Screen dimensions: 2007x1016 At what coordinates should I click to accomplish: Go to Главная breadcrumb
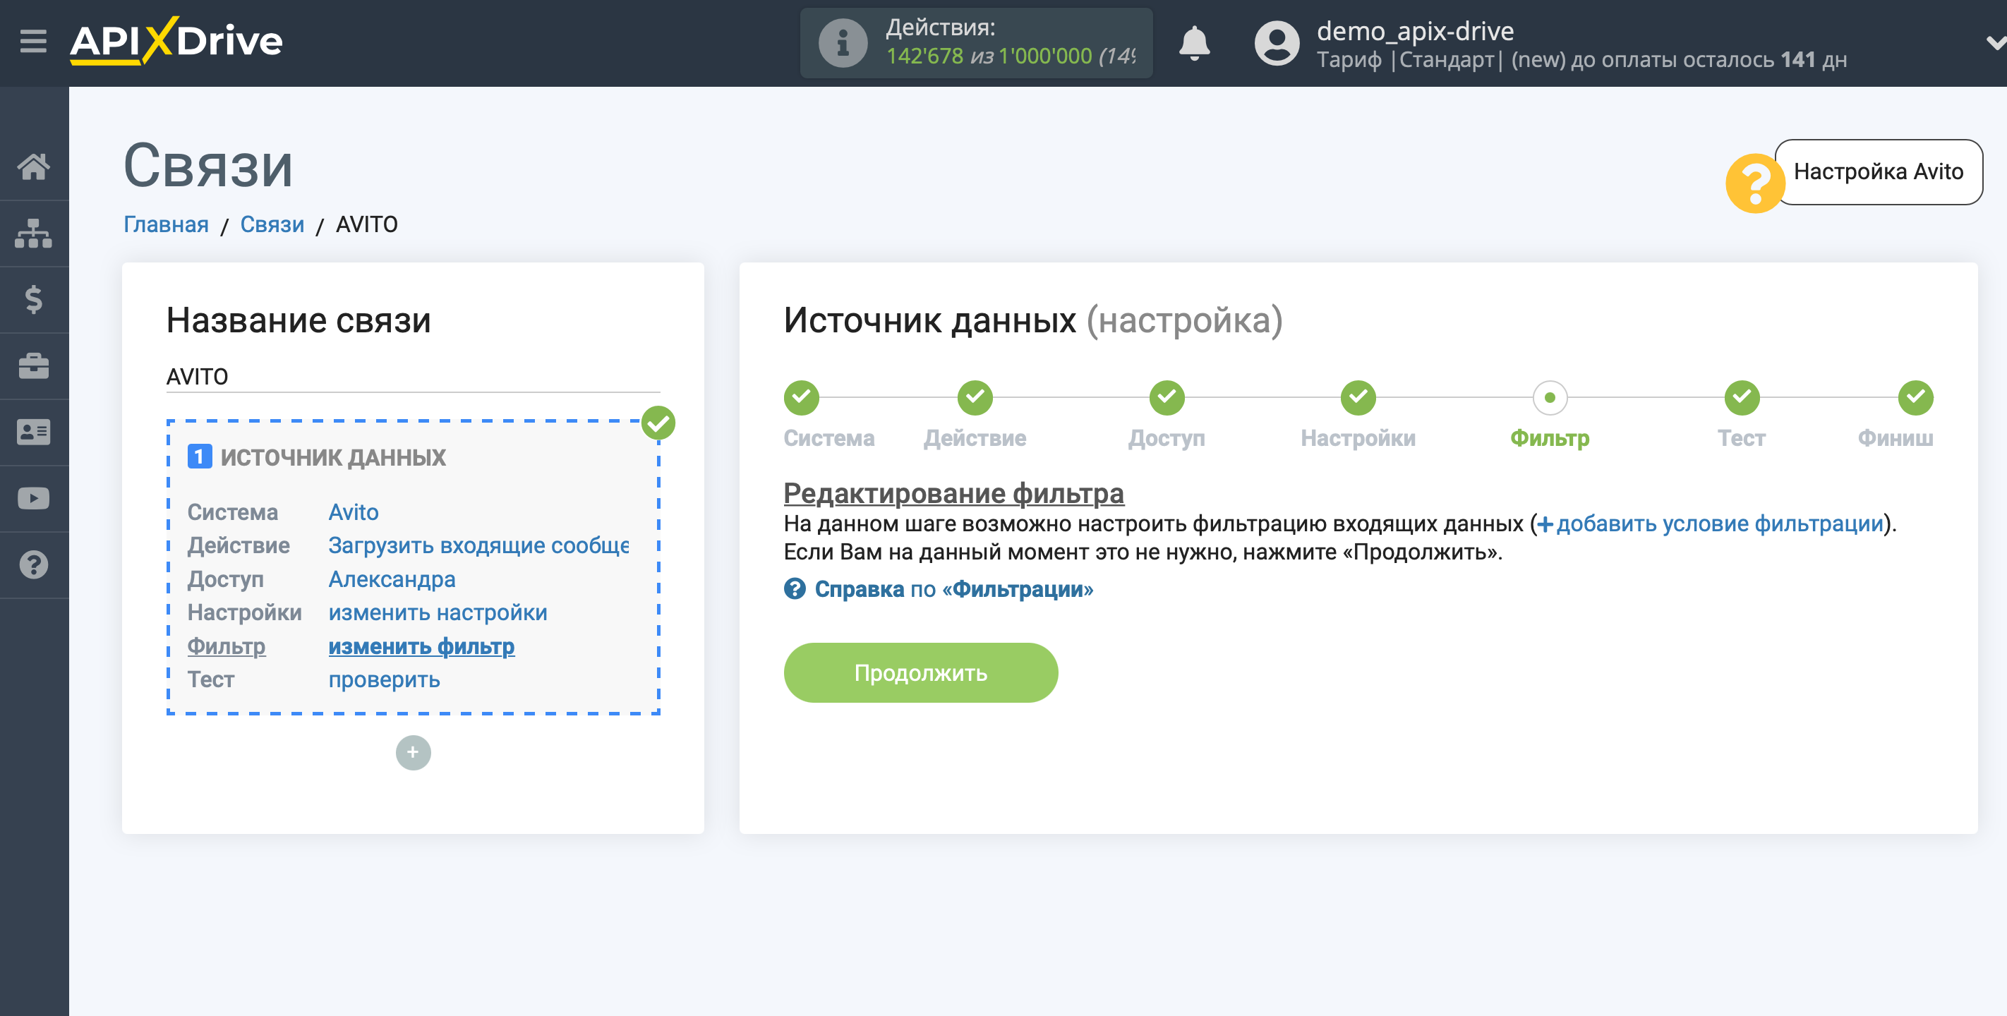click(x=166, y=224)
